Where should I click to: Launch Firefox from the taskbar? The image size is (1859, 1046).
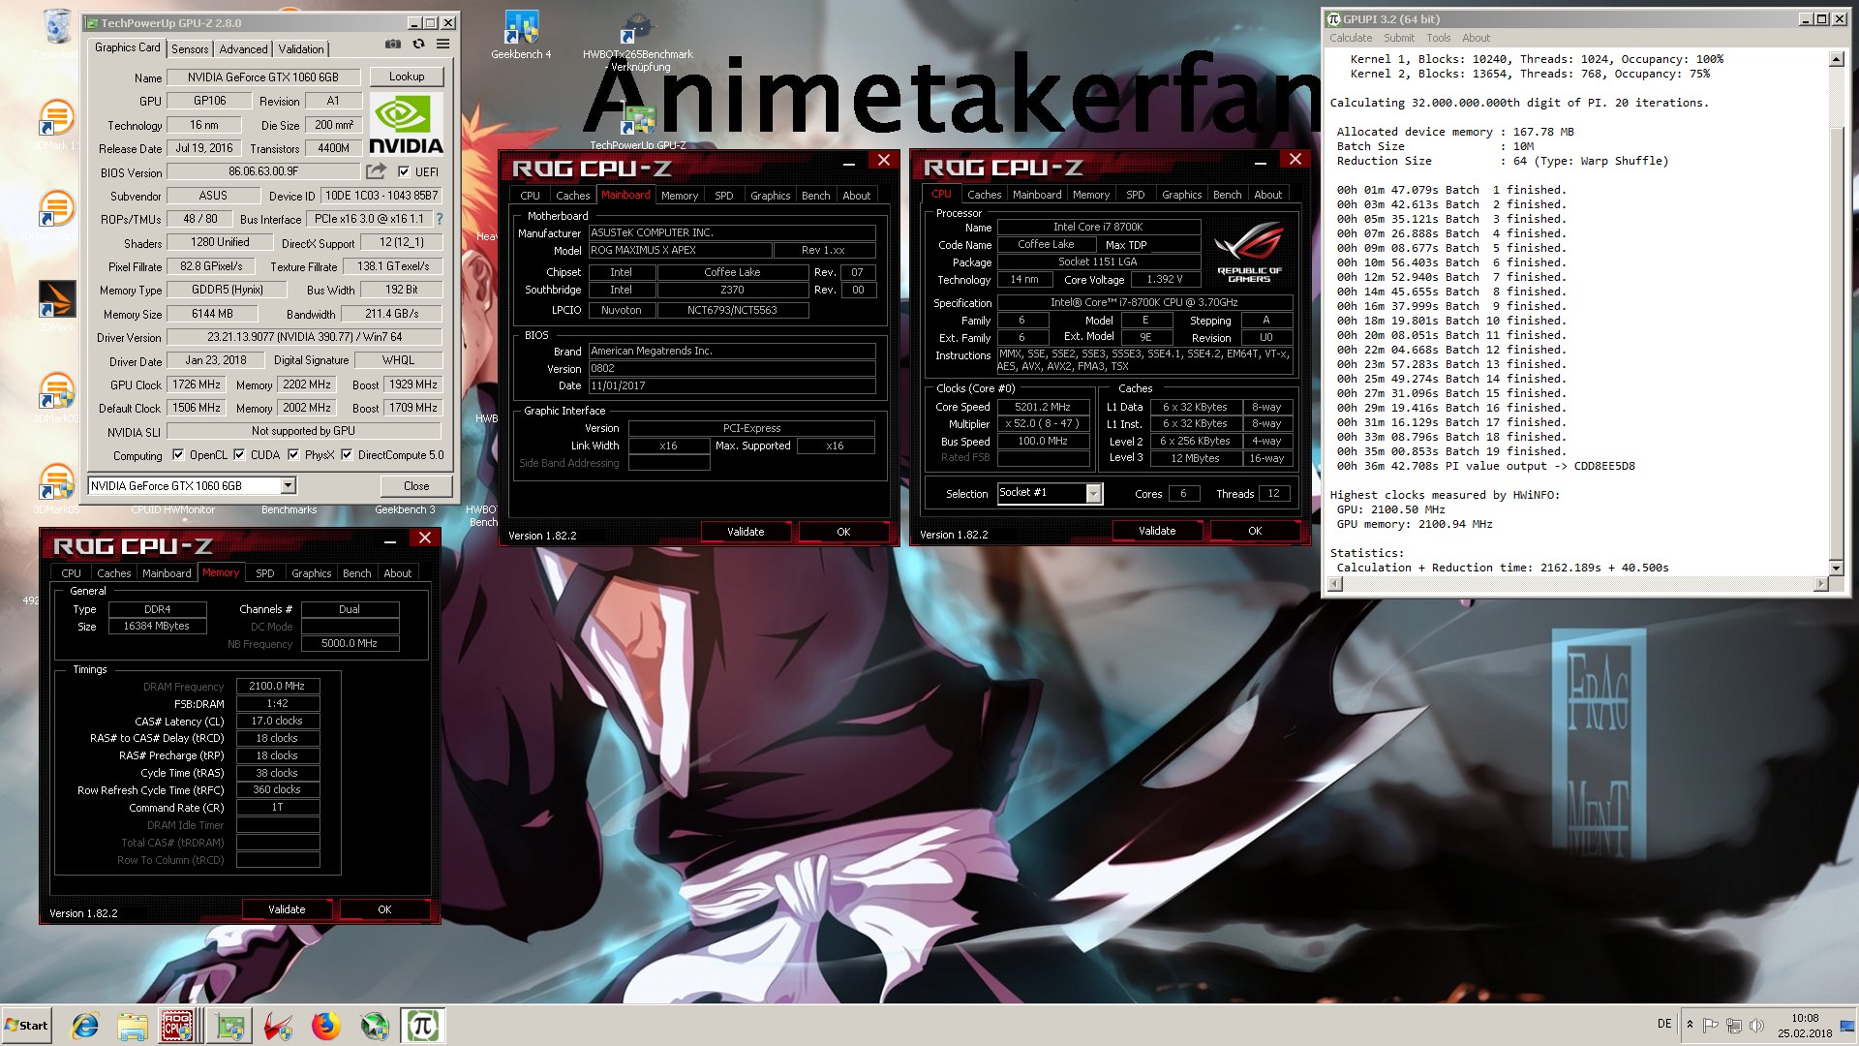point(326,1026)
